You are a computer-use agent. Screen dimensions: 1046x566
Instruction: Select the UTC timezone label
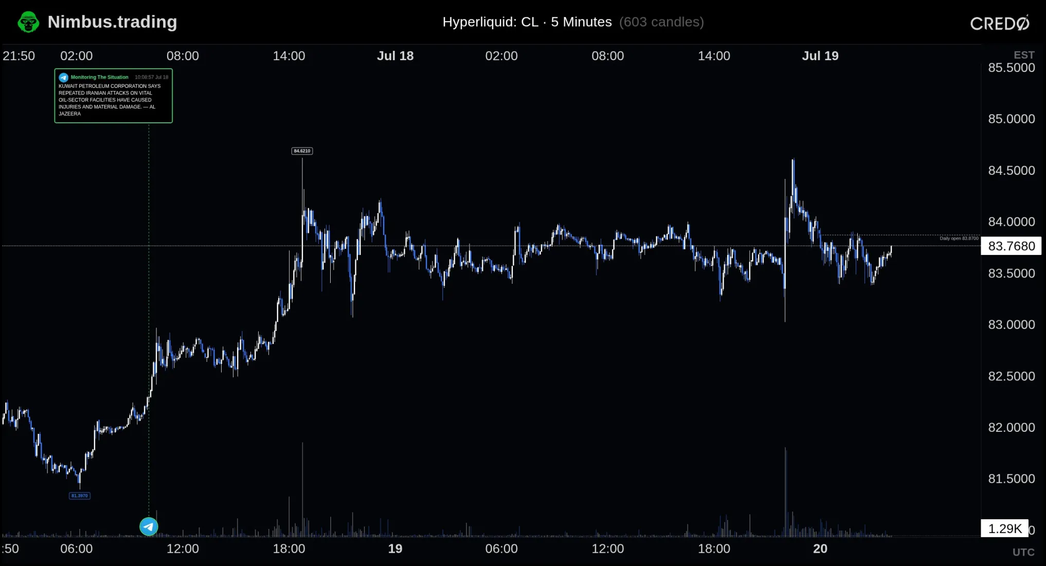coord(1023,552)
